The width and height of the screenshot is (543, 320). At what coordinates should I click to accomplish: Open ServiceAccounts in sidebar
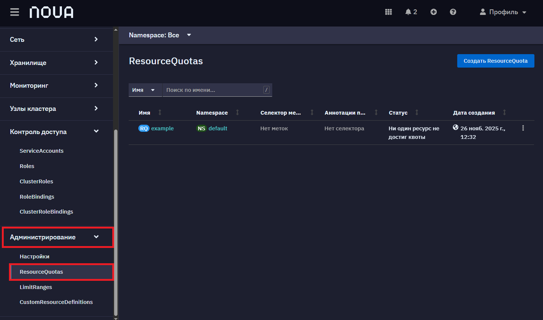[x=41, y=151]
